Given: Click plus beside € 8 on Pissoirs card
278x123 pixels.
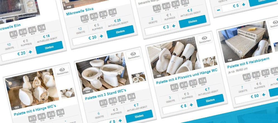Looking at the screenshot, I should coord(191,105).
